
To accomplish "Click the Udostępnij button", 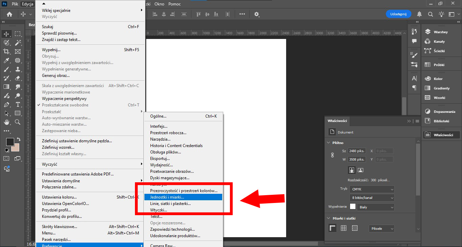I will [398, 14].
